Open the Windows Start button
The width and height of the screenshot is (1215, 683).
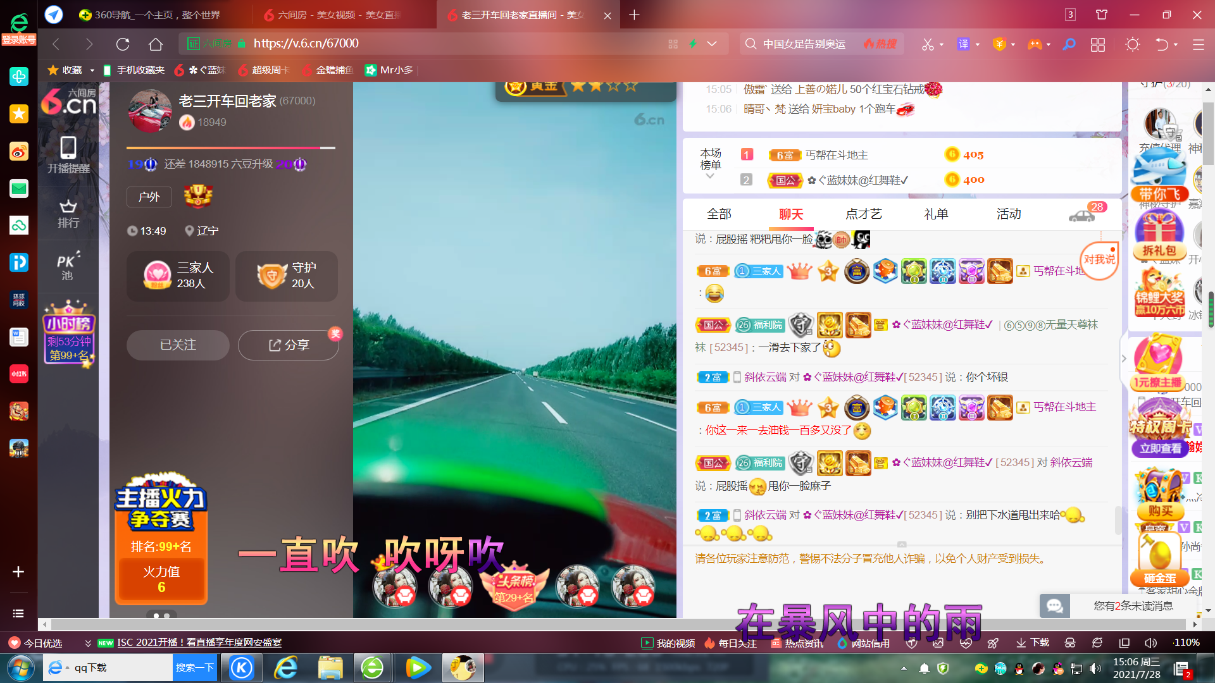point(21,668)
